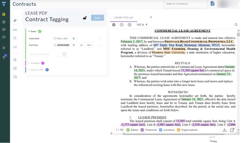Toggle the Dates highlight checkbox
Image resolution: width=241 pixels, height=143 pixels.
pyautogui.click(x=128, y=130)
